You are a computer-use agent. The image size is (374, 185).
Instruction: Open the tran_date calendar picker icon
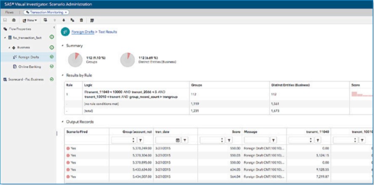(178, 141)
